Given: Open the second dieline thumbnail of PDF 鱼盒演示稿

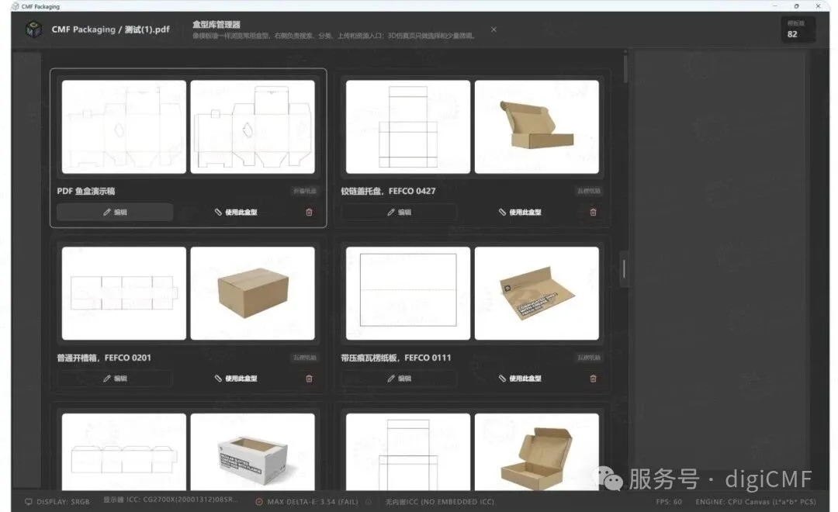Looking at the screenshot, I should 253,126.
